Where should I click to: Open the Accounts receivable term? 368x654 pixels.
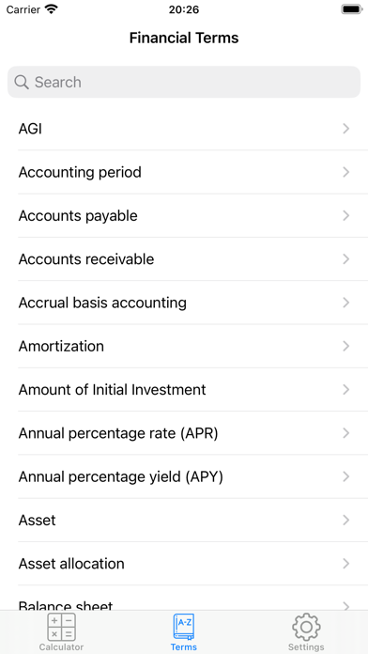coord(184,259)
